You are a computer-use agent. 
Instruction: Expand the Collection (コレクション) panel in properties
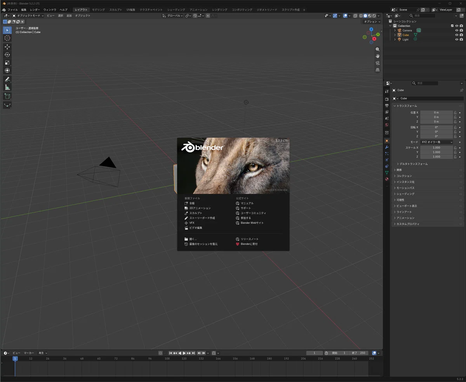pos(428,176)
